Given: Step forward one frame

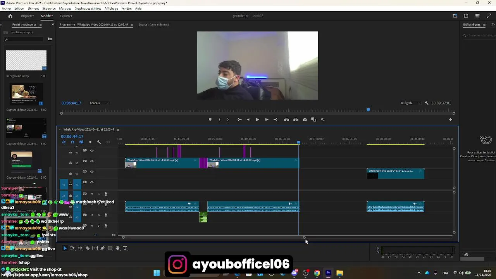Looking at the screenshot, I should pos(267,119).
